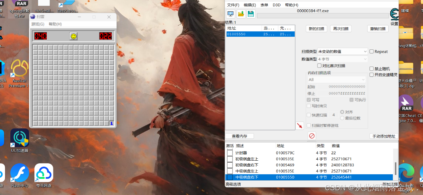The height and width of the screenshot is (195, 423).
Task: Click value 2400128783 in address table
Action: [342, 165]
